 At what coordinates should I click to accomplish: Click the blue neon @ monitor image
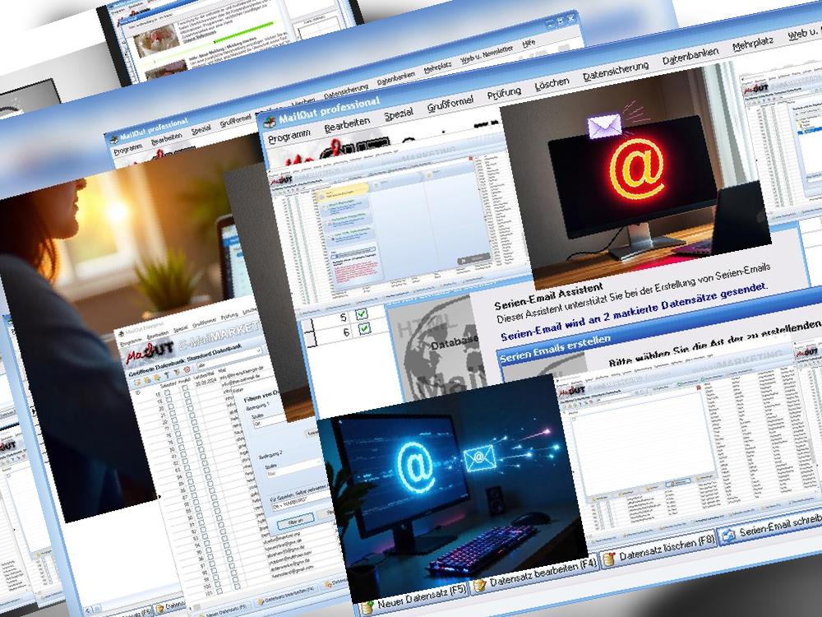[x=451, y=489]
